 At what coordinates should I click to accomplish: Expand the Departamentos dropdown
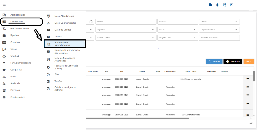(219, 30)
